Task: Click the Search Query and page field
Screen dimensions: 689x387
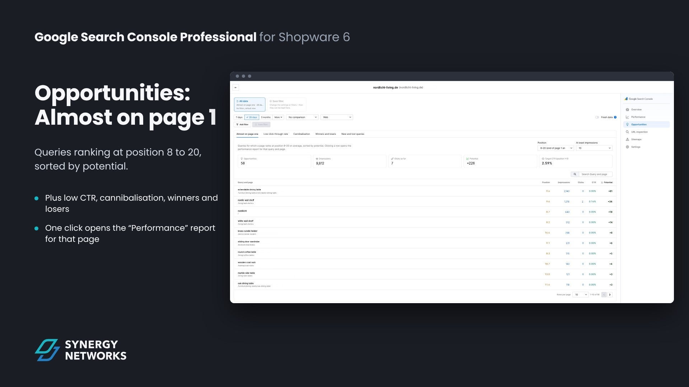Action: (x=595, y=174)
